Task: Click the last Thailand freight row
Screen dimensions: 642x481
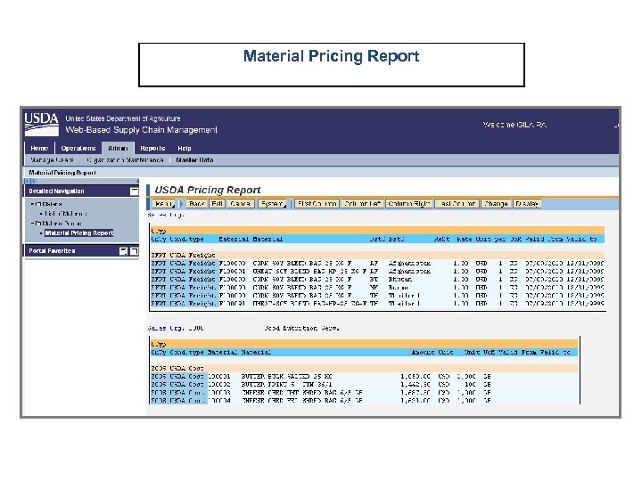Action: (x=377, y=304)
